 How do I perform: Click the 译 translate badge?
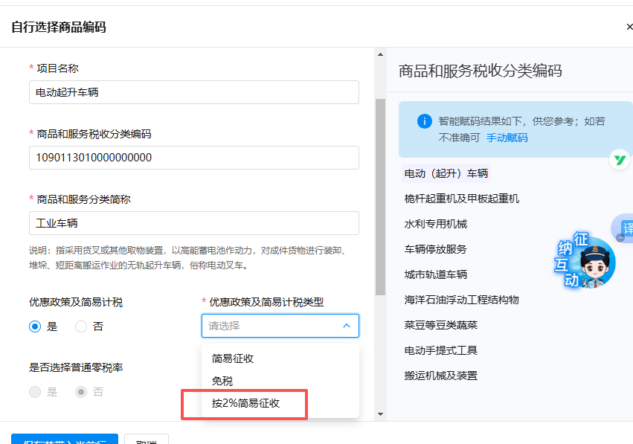pos(628,228)
